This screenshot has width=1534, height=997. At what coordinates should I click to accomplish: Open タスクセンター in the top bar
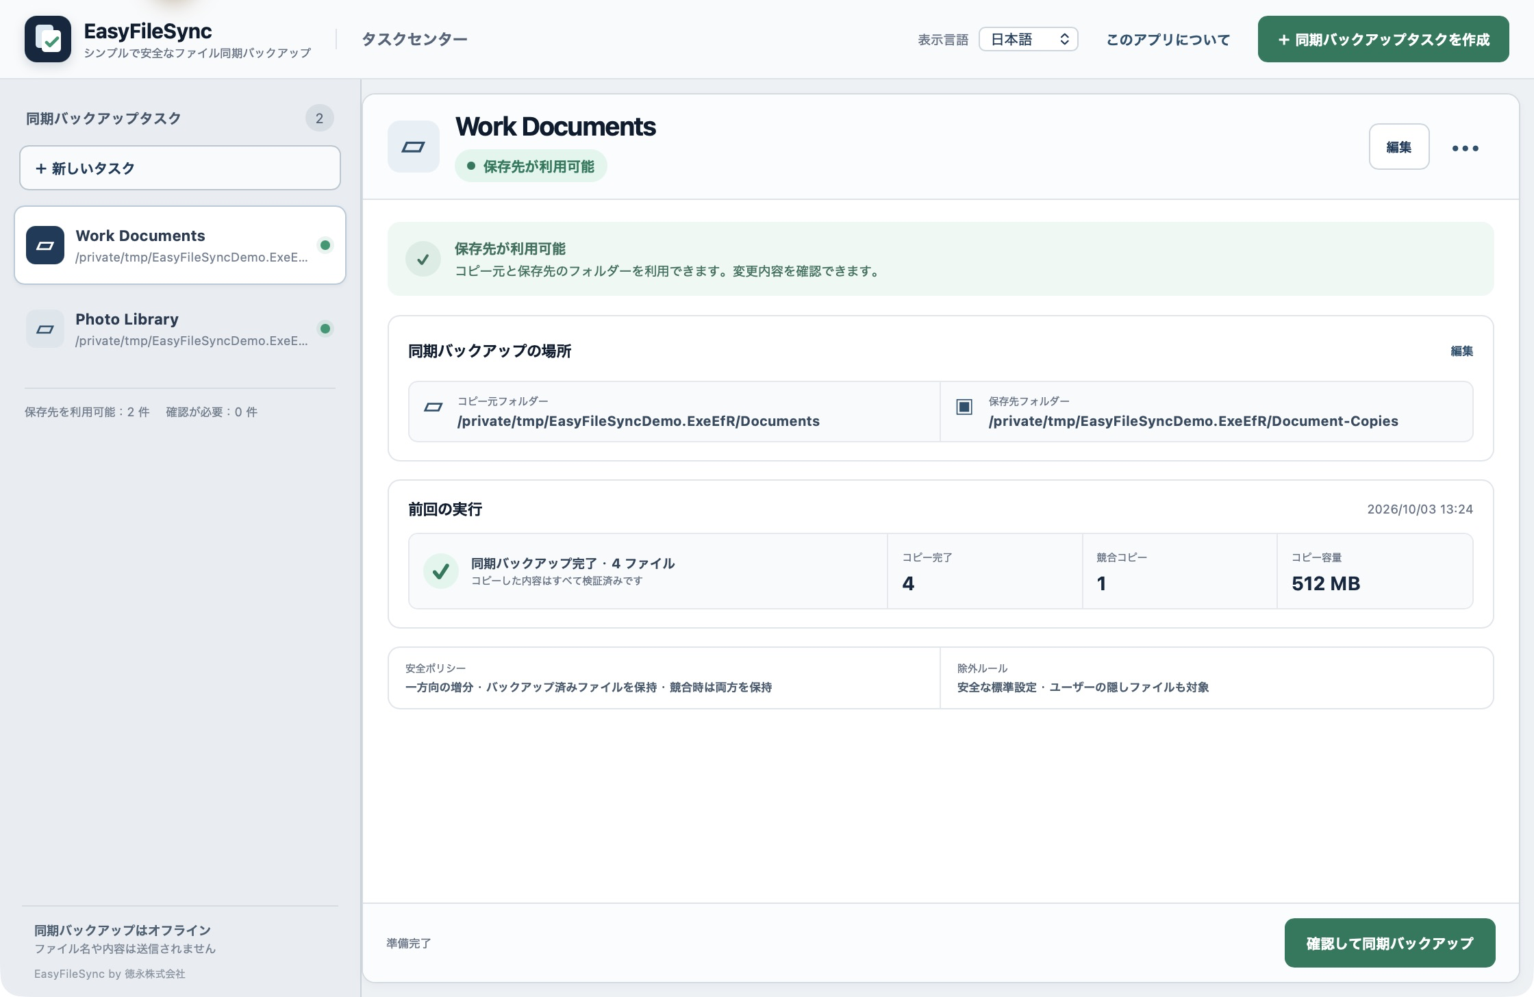[414, 39]
